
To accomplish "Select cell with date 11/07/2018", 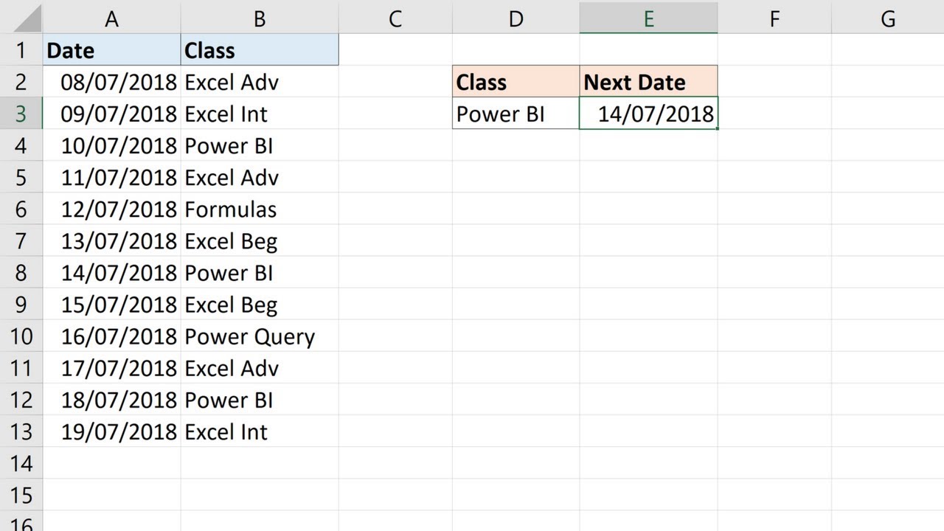I will [111, 177].
